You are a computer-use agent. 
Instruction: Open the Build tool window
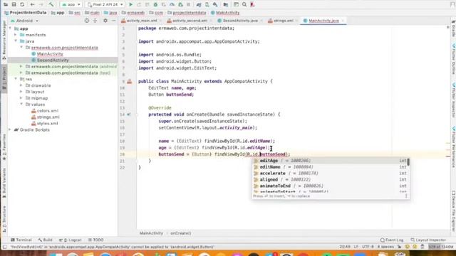tap(45, 240)
